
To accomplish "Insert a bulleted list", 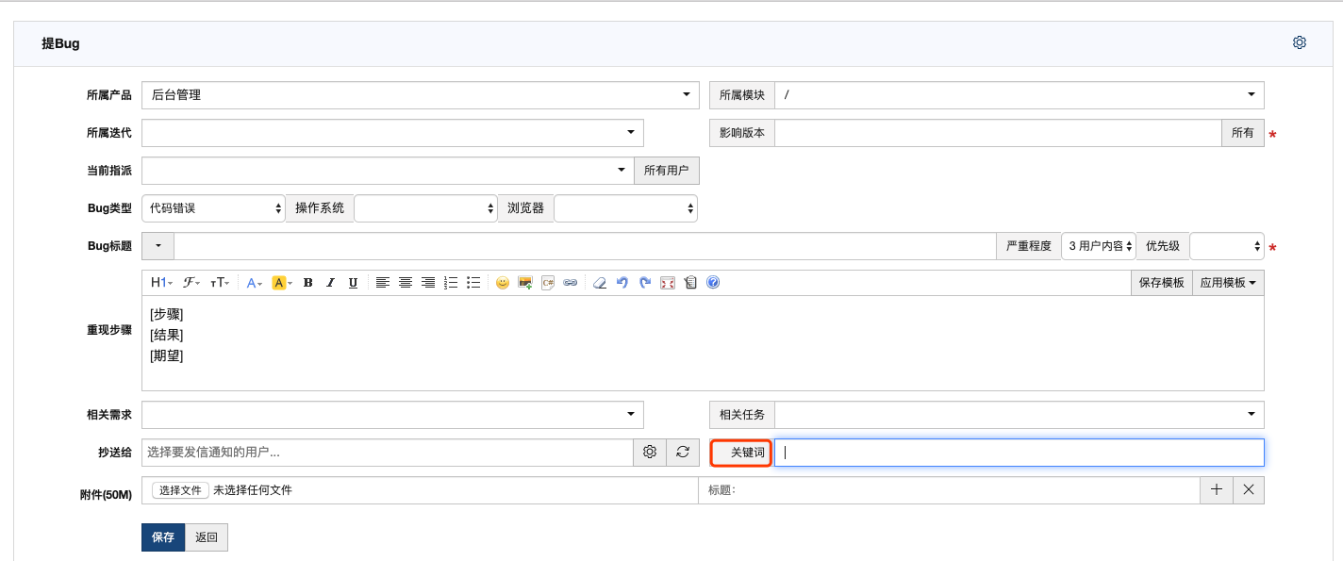I will [x=473, y=283].
